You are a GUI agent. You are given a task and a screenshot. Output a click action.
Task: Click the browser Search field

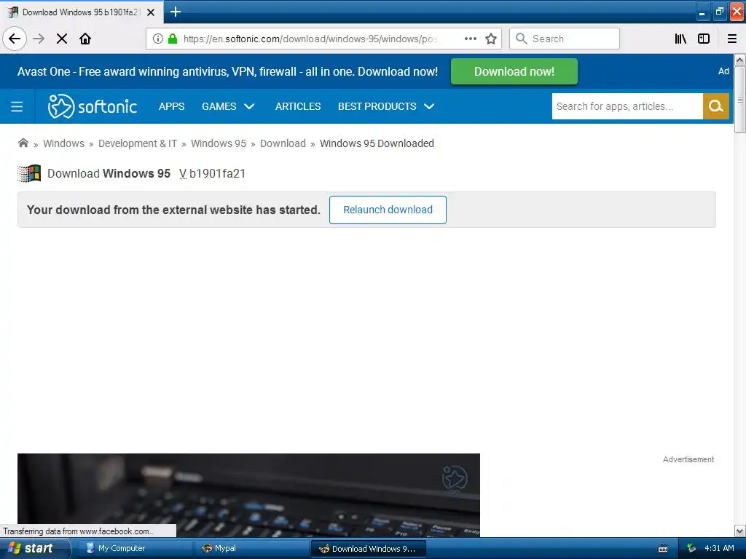coord(565,39)
